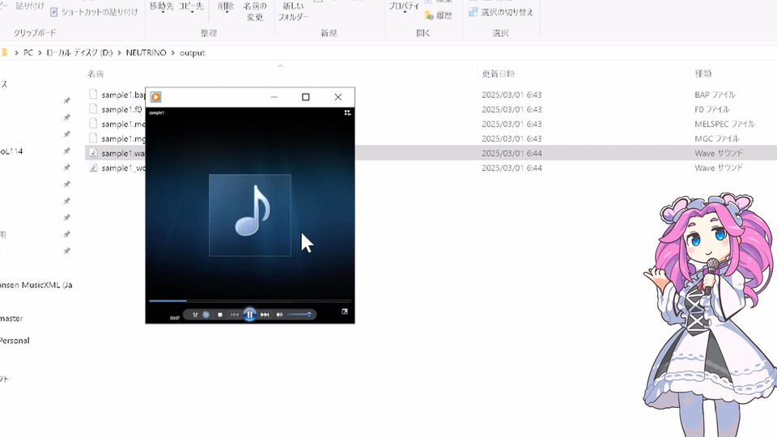Viewport: 777px width, 437px height.
Task: Toggle shuffle mode in media player
Action: pos(195,315)
